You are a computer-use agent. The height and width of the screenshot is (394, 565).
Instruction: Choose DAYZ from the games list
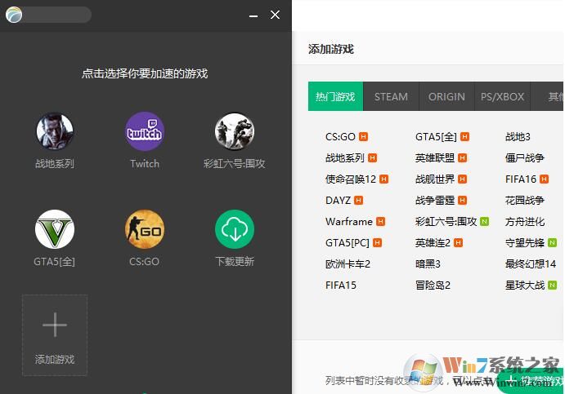click(338, 200)
